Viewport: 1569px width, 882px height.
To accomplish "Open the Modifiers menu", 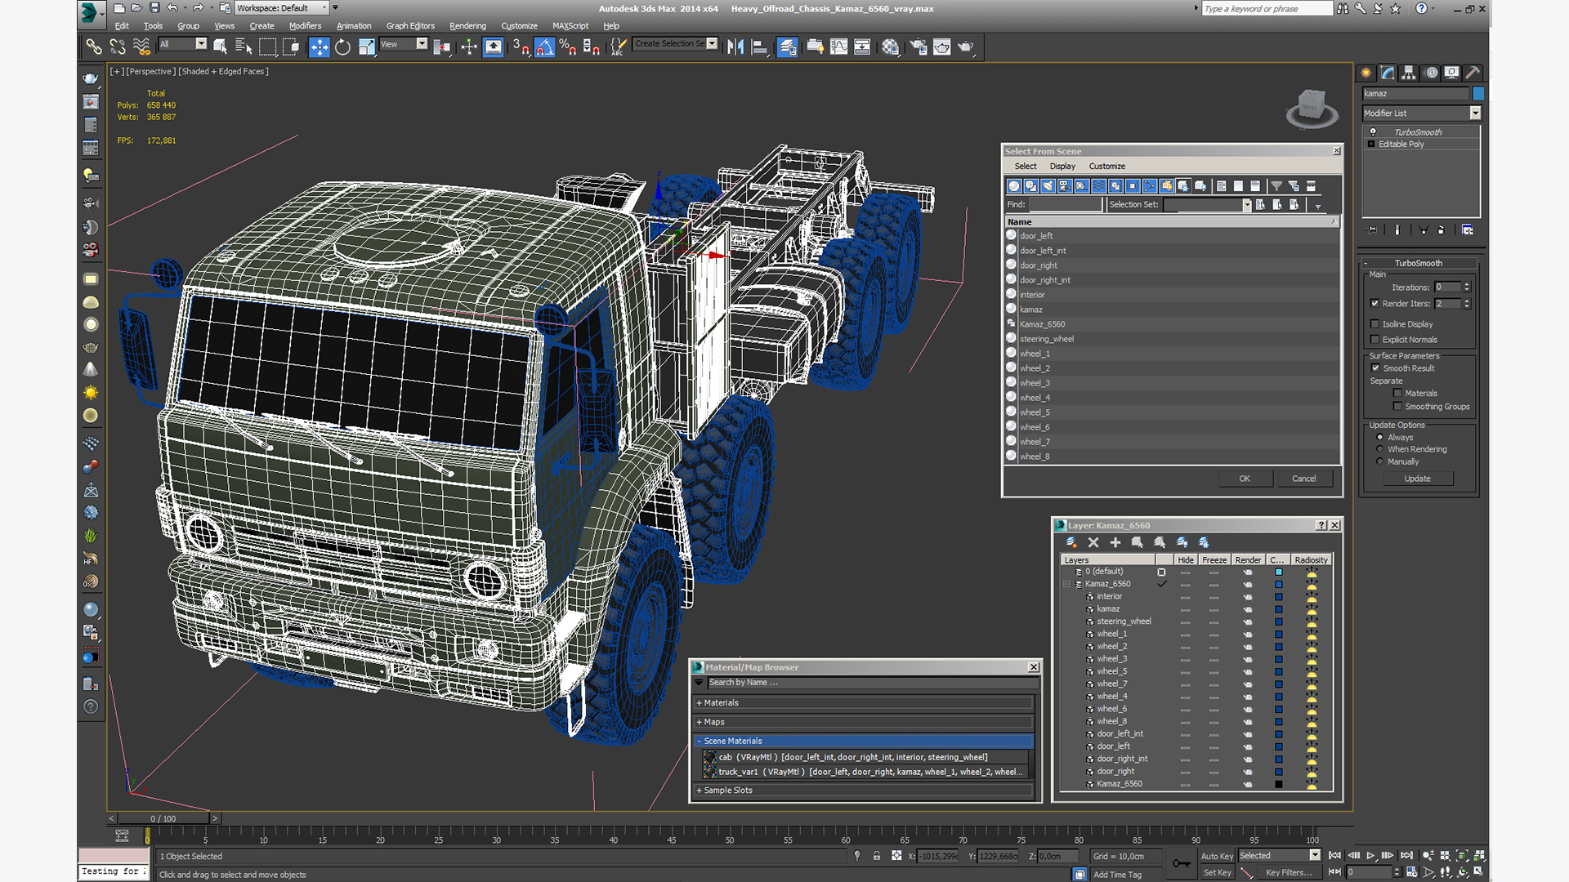I will [305, 26].
